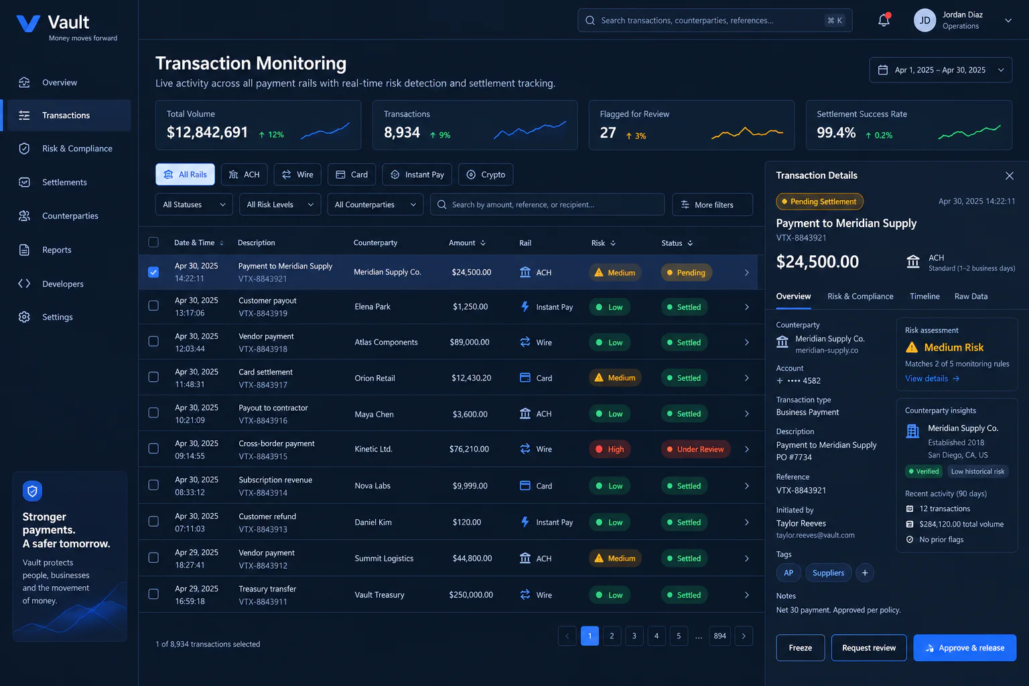
Task: Expand the Jordan Diaz account menu chevron
Action: (x=1008, y=21)
